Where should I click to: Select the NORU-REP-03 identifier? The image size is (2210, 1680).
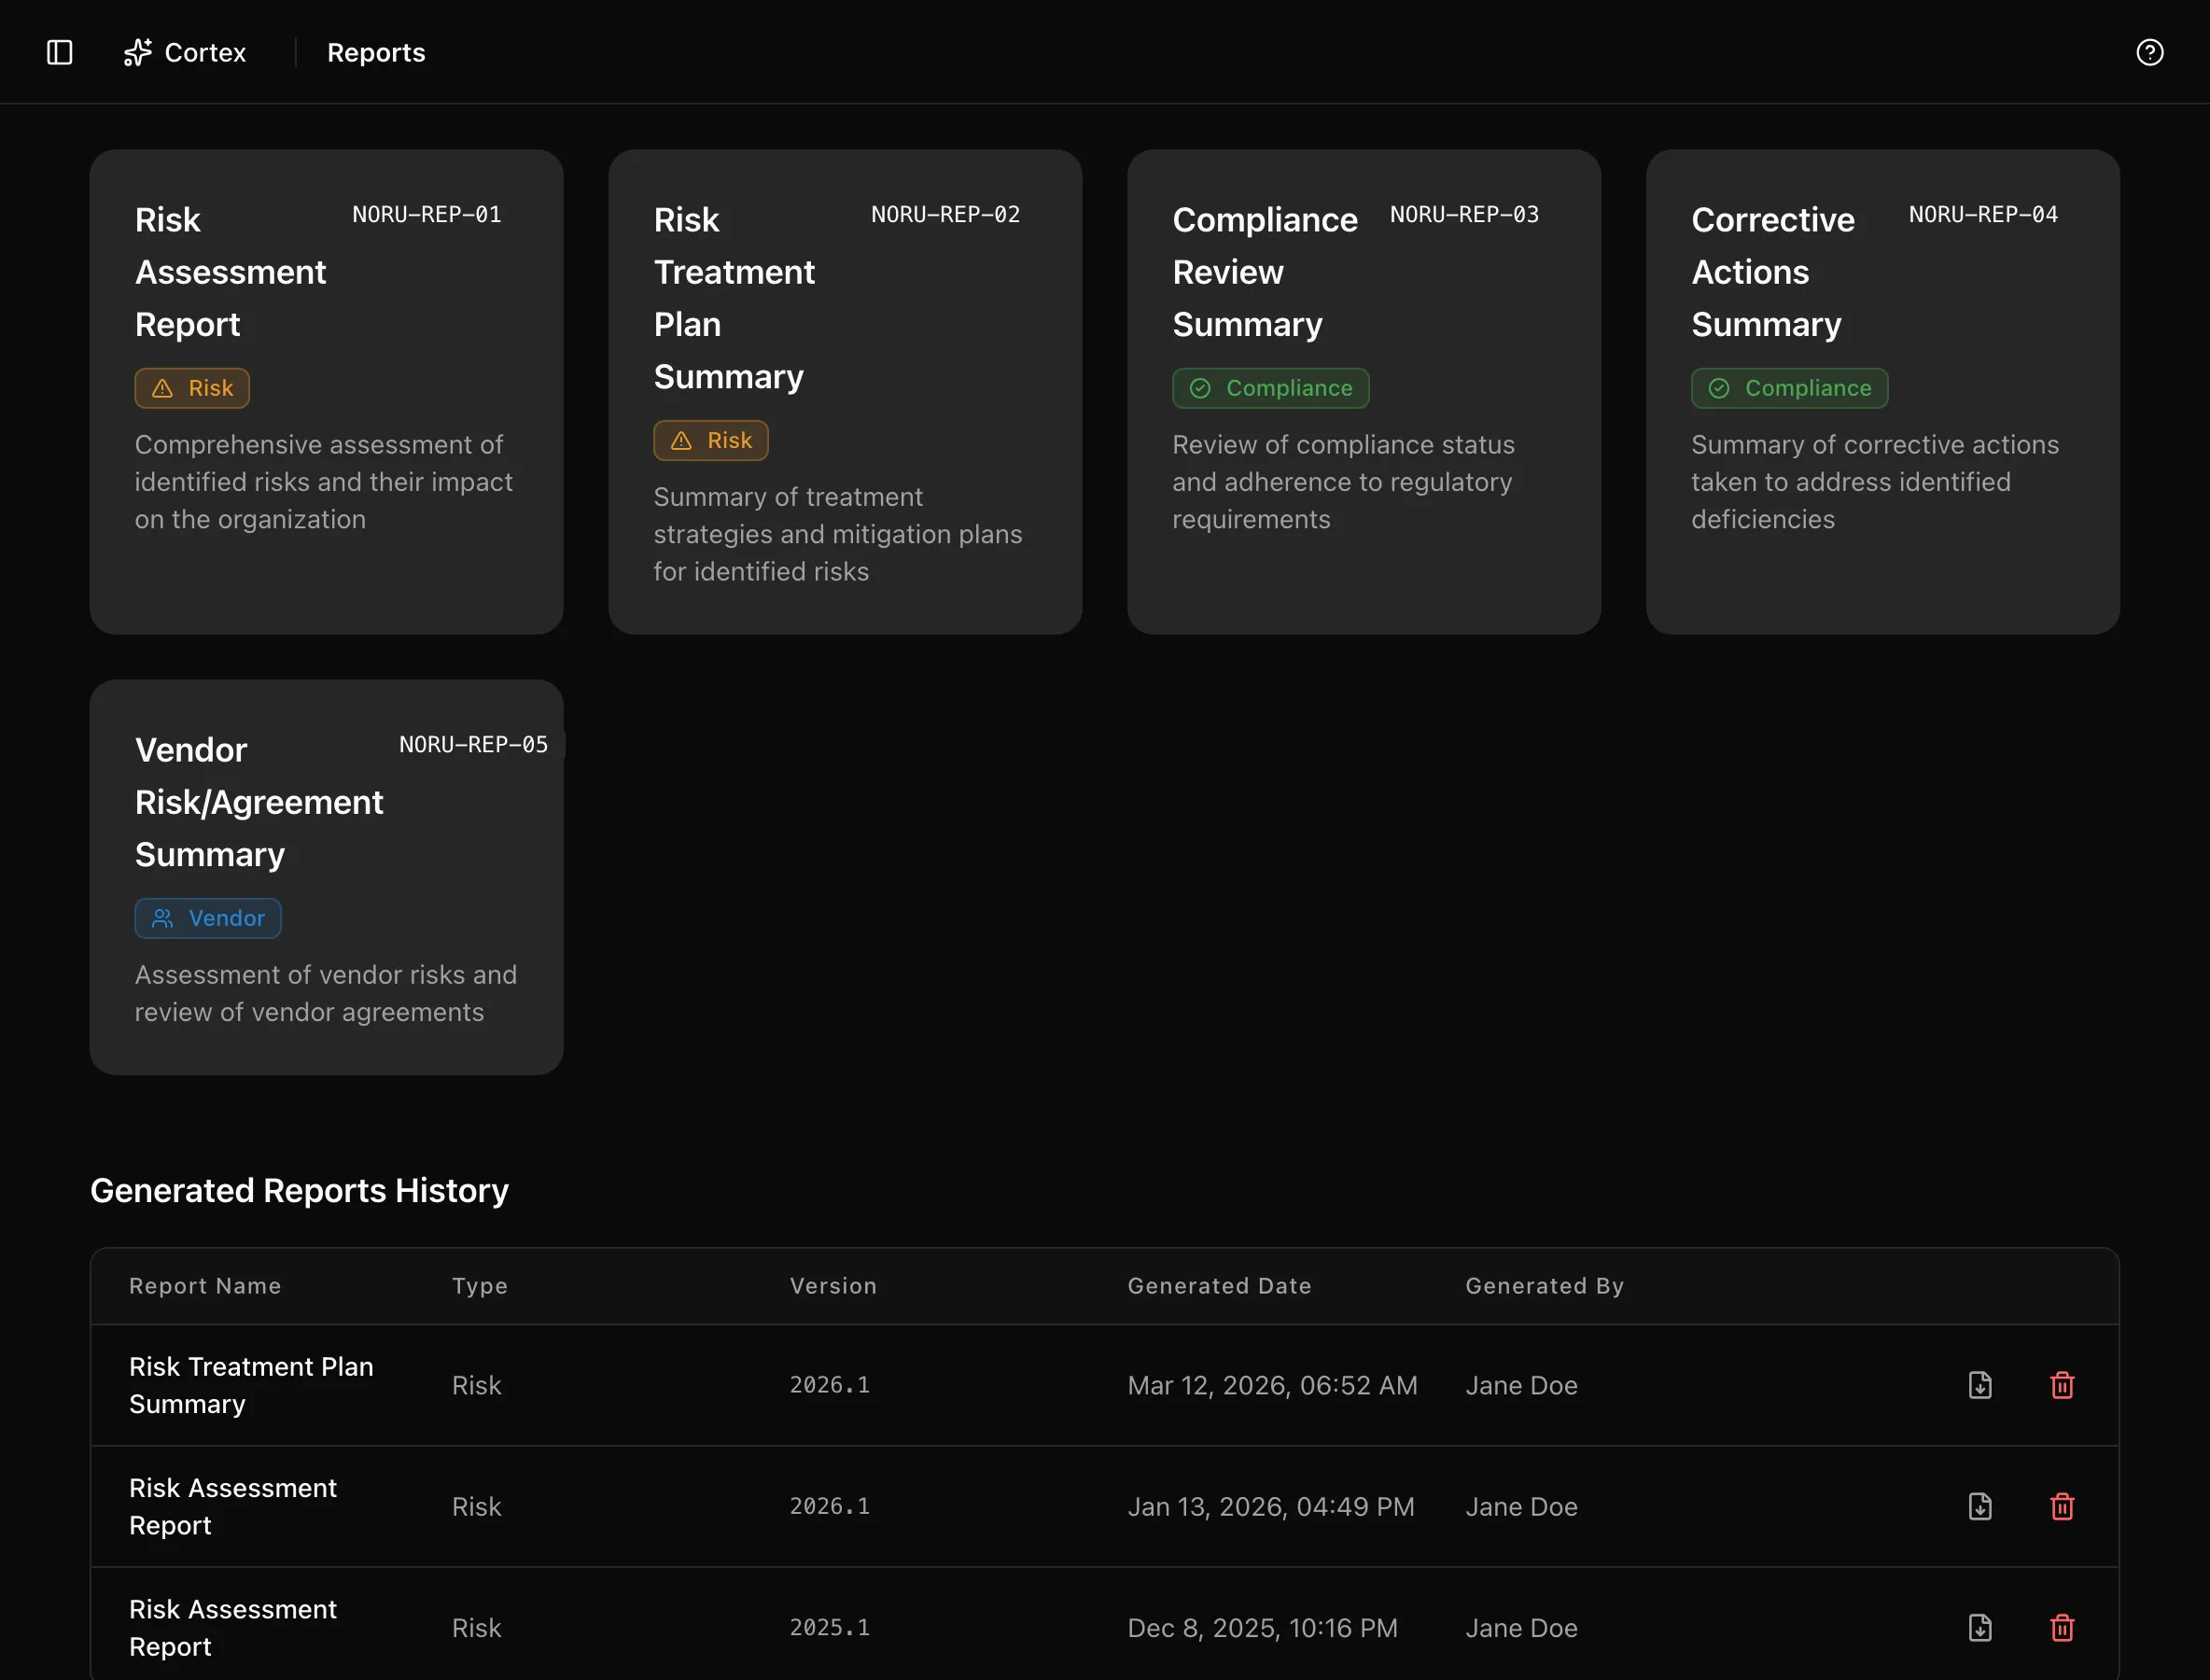[x=1465, y=214]
